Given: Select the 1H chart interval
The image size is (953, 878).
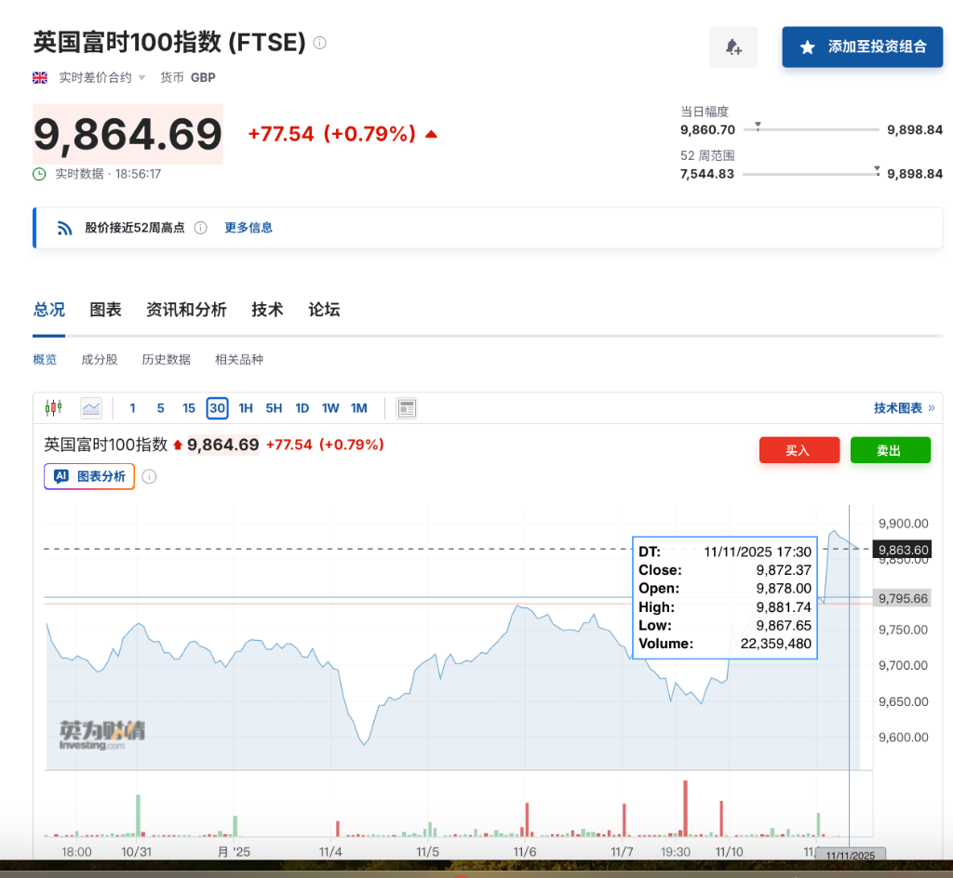Looking at the screenshot, I should click(x=246, y=407).
